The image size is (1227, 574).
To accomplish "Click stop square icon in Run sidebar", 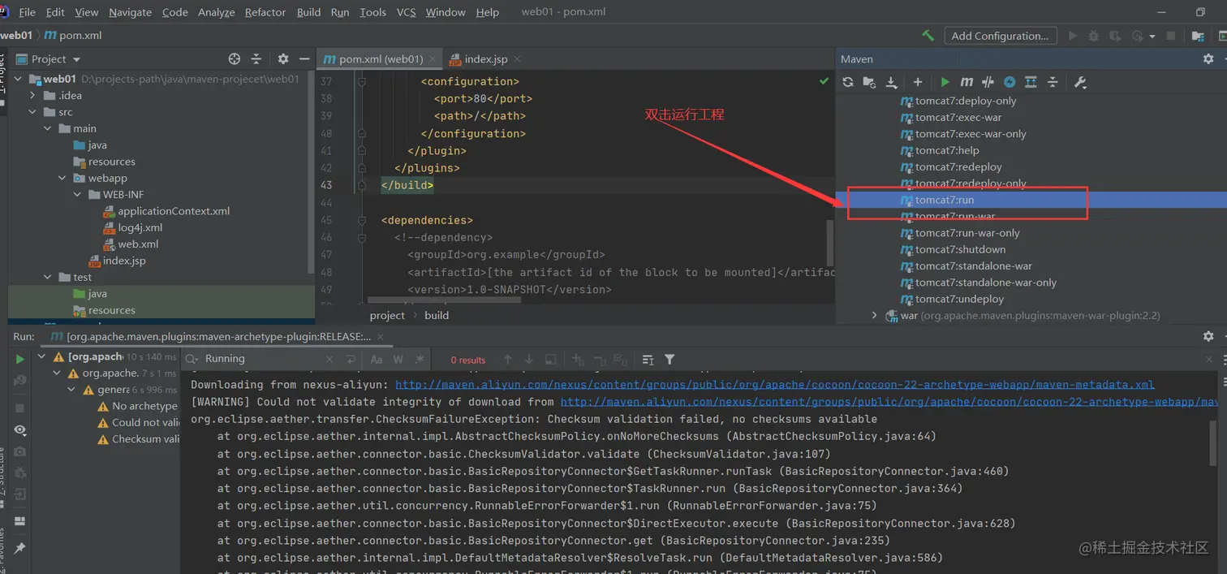I will (x=20, y=408).
